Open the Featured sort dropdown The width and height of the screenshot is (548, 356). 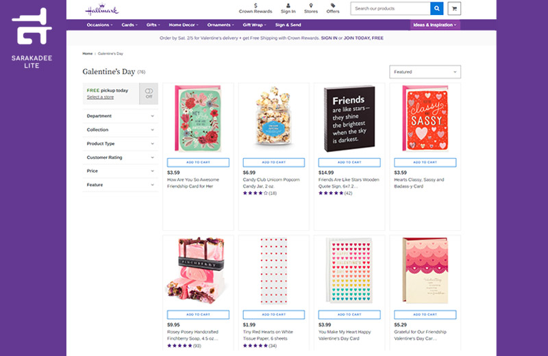coord(425,72)
